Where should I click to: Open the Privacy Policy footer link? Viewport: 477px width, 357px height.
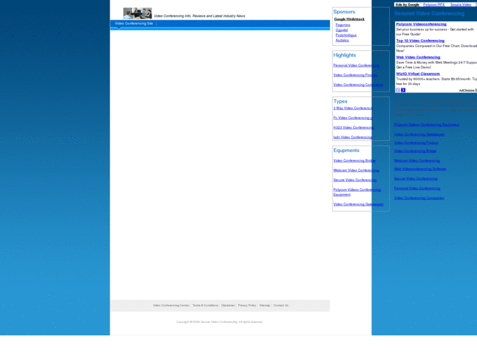(247, 305)
